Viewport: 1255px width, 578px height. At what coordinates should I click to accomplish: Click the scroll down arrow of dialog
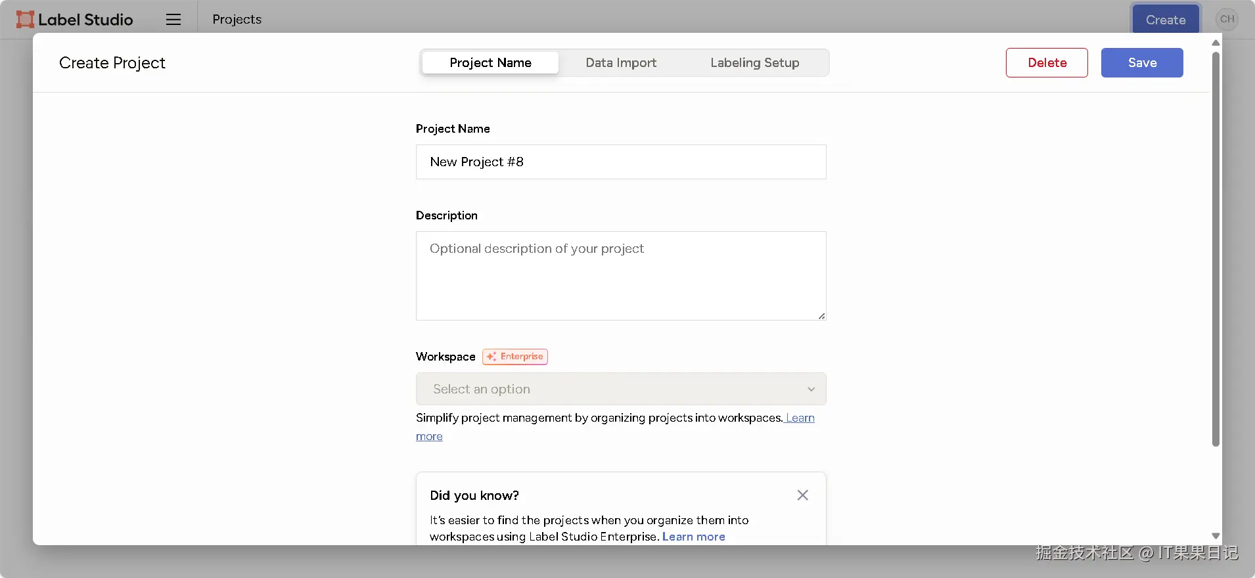1216,536
